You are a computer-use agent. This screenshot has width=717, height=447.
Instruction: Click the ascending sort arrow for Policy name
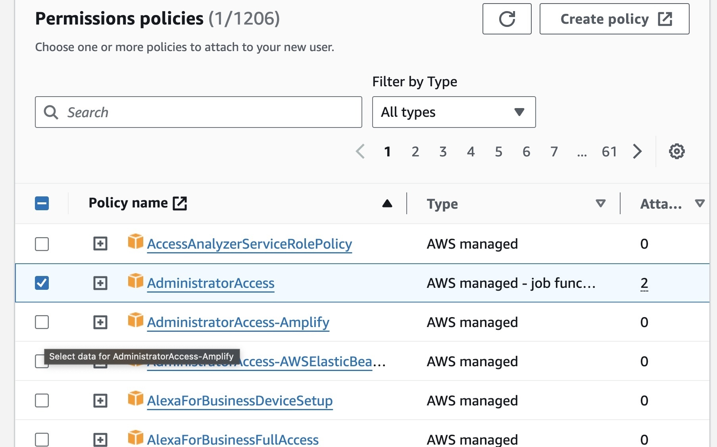[x=387, y=204]
